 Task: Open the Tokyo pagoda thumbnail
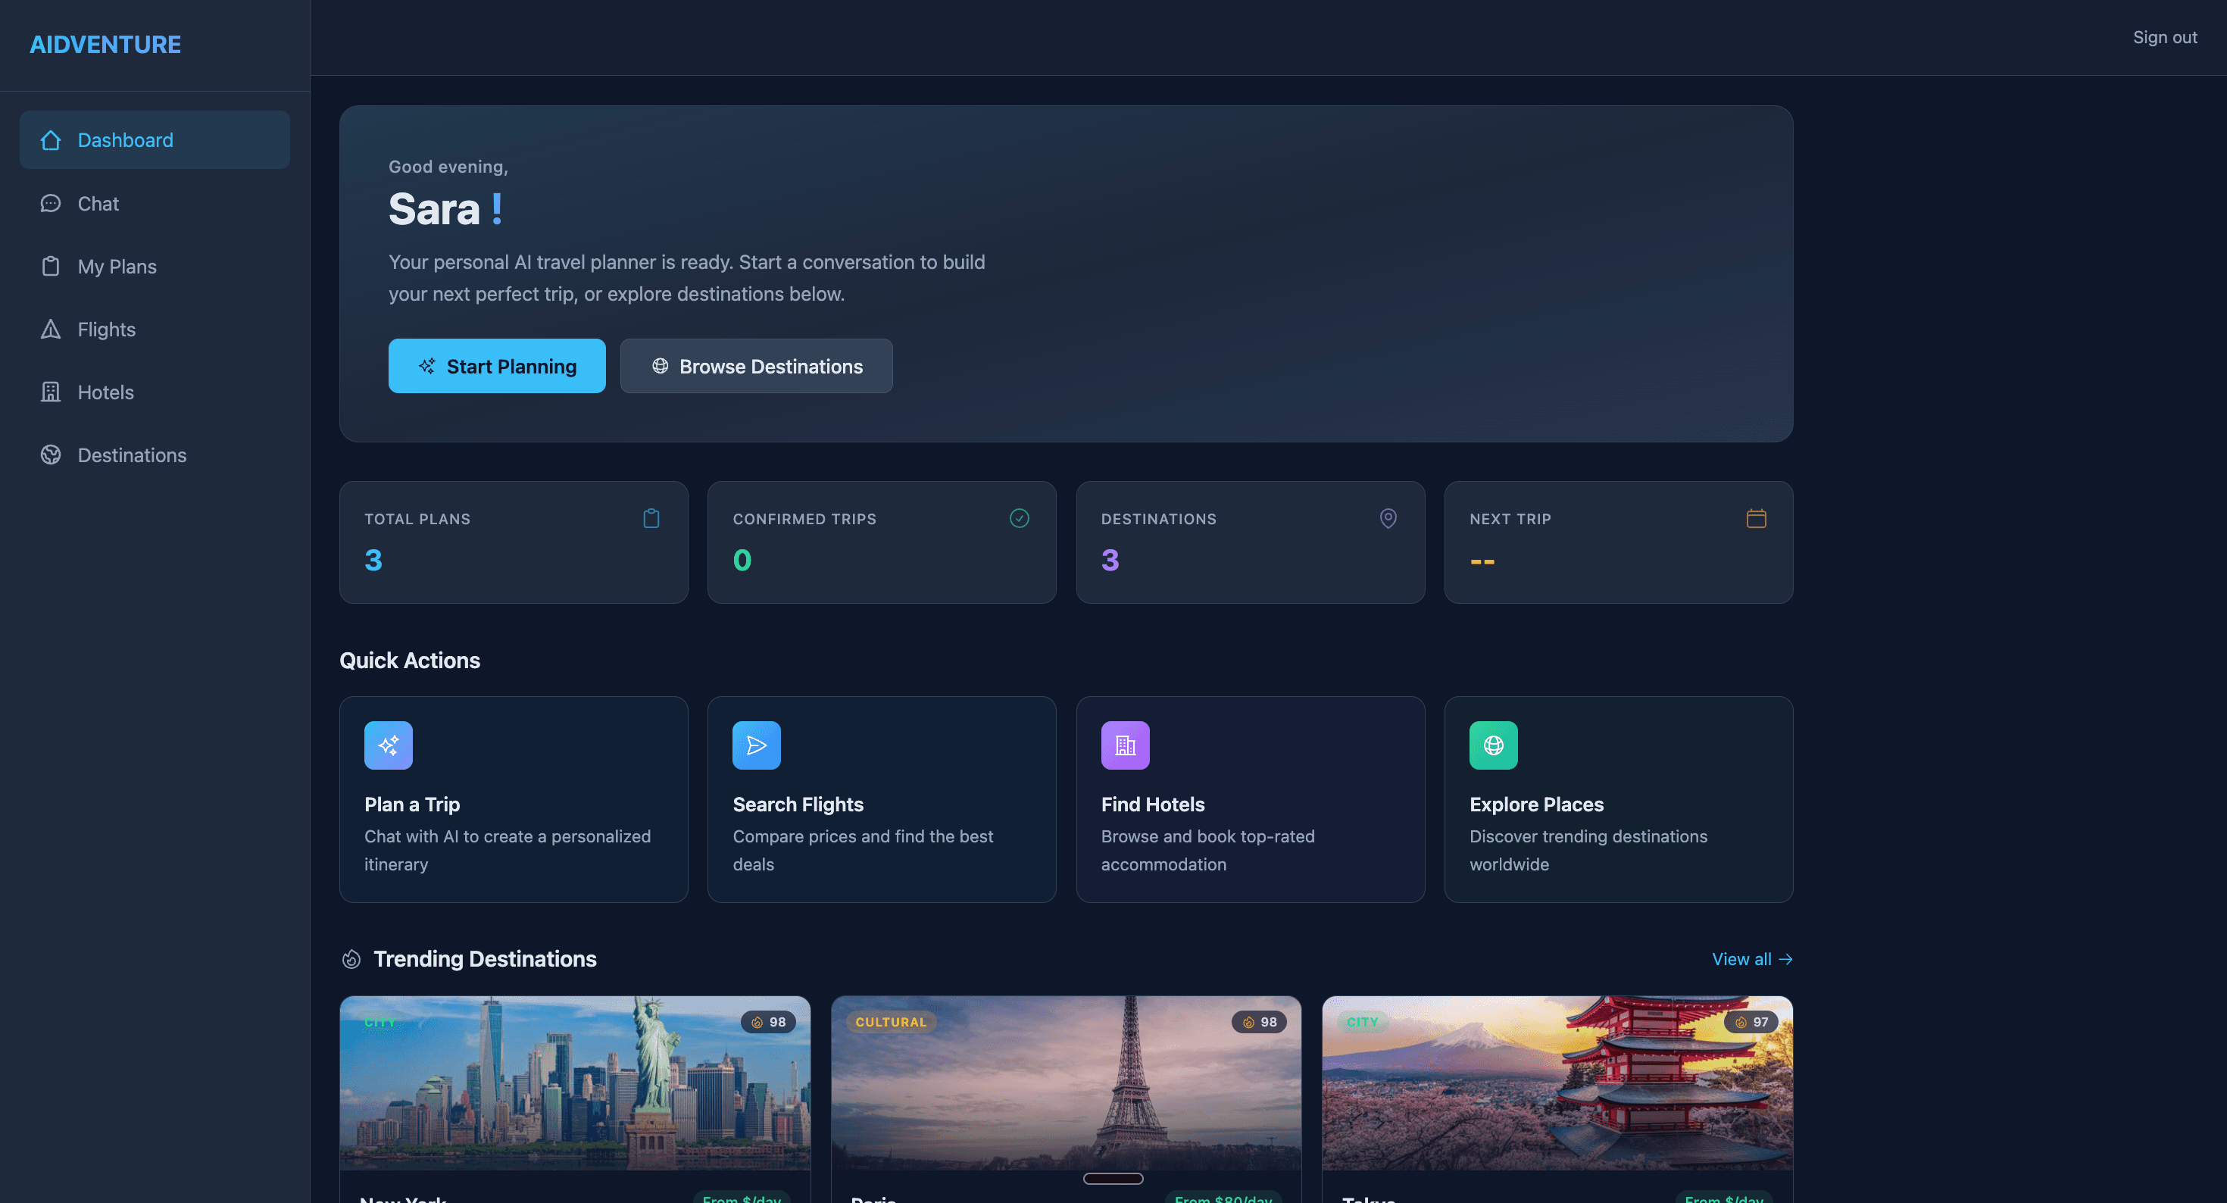(1557, 1083)
